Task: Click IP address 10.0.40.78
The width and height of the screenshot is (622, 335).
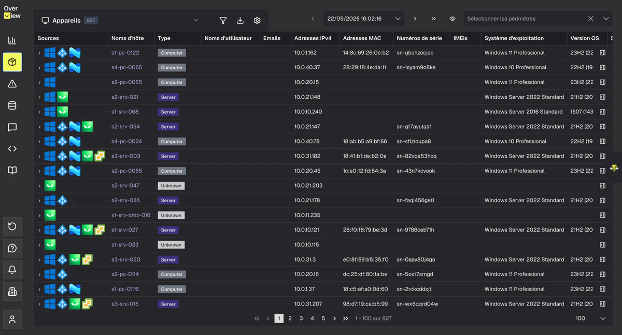Action: [307, 141]
